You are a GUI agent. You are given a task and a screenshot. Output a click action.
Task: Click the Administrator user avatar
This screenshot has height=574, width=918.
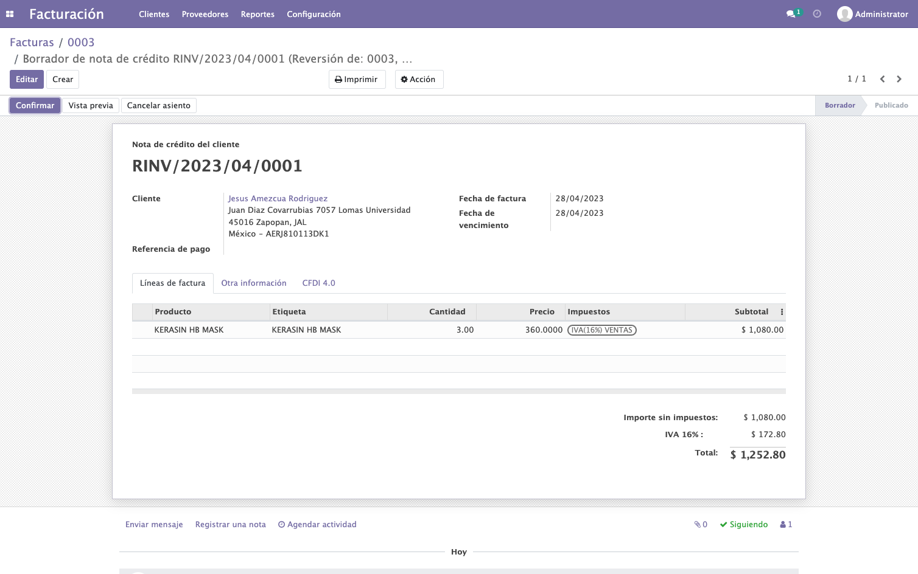pos(844,14)
